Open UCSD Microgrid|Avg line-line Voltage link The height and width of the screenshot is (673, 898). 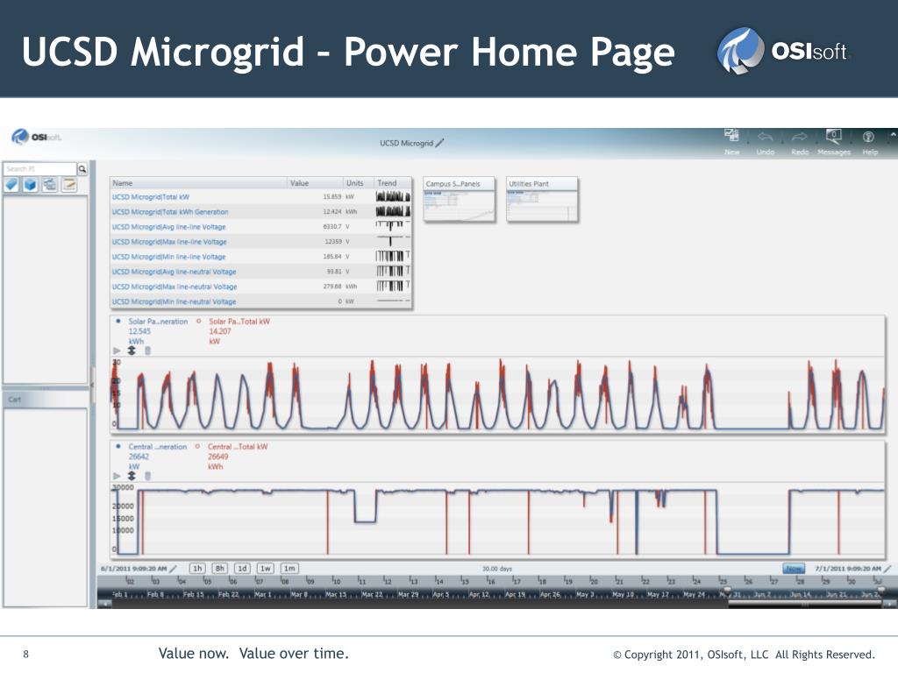pyautogui.click(x=169, y=227)
